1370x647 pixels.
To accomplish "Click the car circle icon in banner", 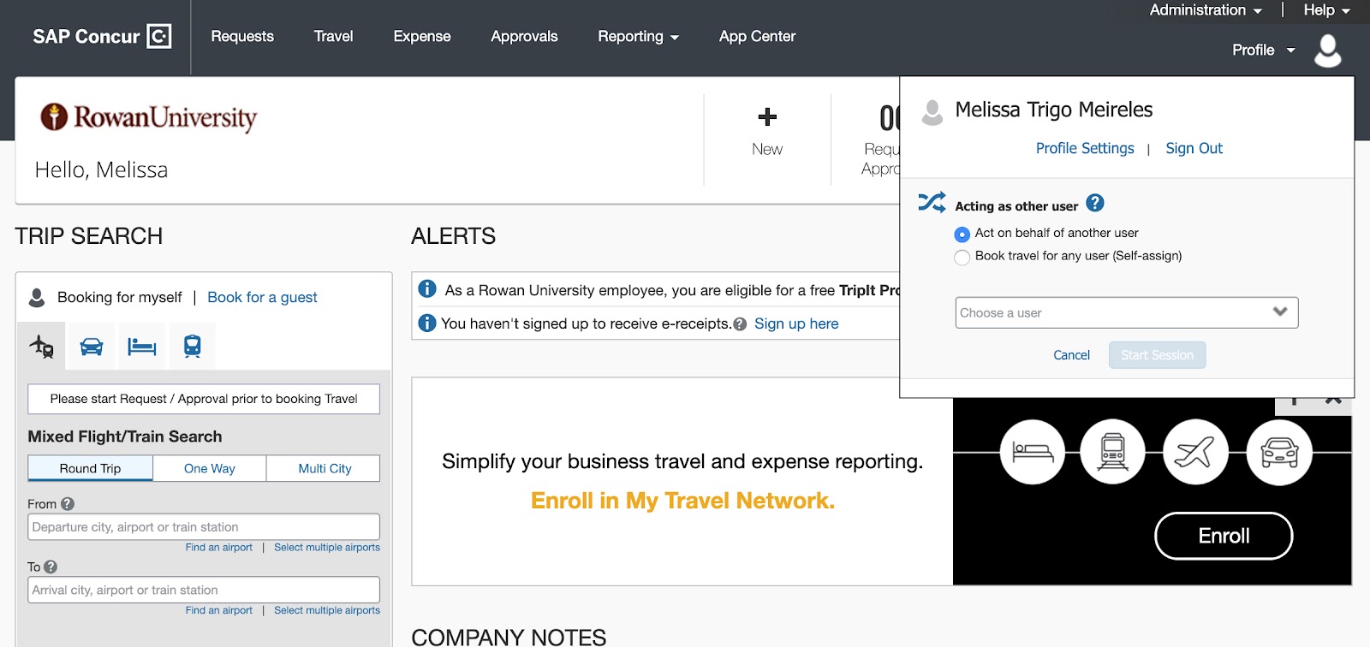I will pos(1279,452).
